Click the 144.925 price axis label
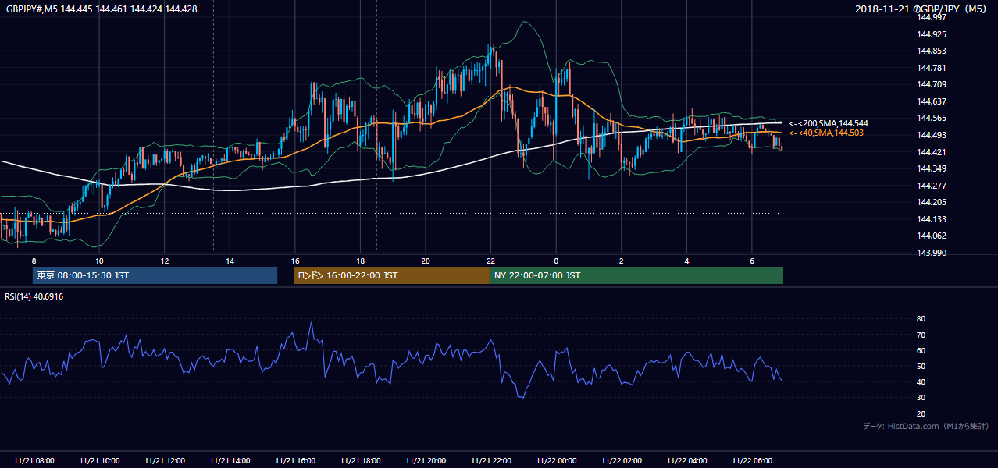The image size is (998, 468). pos(932,35)
